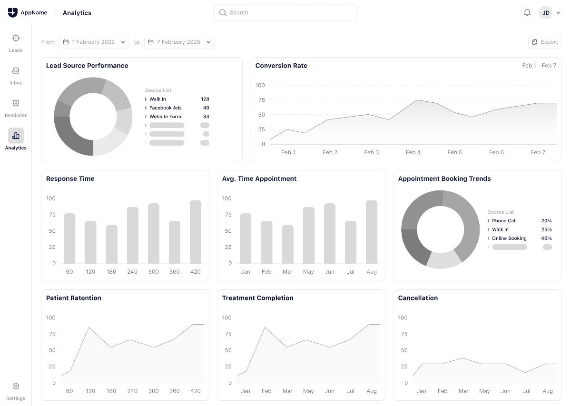
Task: Open the Leads section from sidebar
Action: 16,43
